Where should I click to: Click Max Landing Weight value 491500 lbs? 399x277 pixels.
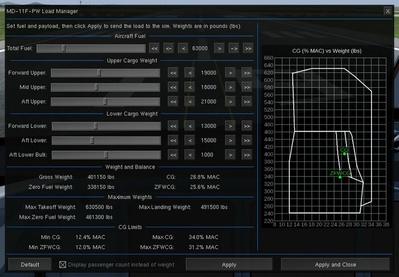coord(214,207)
